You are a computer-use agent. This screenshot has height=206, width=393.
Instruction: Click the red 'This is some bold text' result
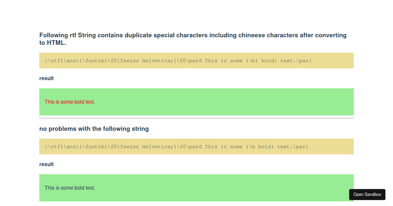pyautogui.click(x=70, y=102)
